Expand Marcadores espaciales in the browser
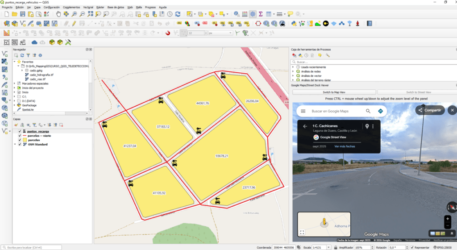The width and height of the screenshot is (457, 250). point(15,83)
